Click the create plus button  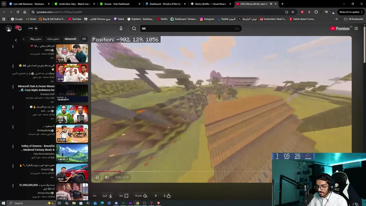[x=36, y=28]
